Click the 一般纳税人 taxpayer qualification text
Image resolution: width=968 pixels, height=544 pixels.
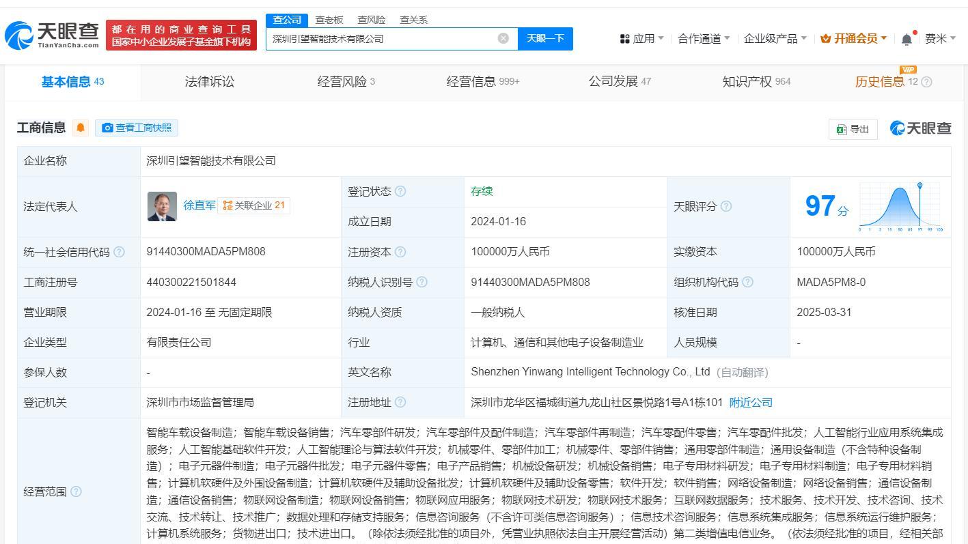click(x=497, y=312)
